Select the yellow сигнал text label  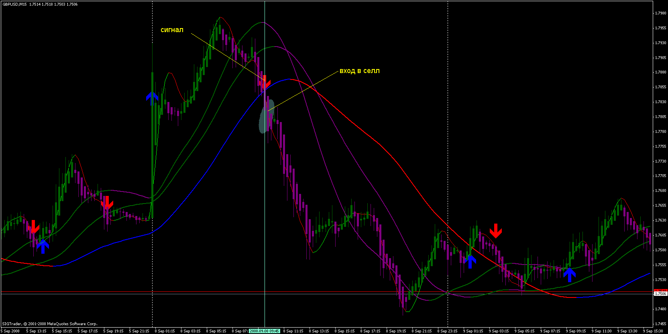[x=172, y=30]
